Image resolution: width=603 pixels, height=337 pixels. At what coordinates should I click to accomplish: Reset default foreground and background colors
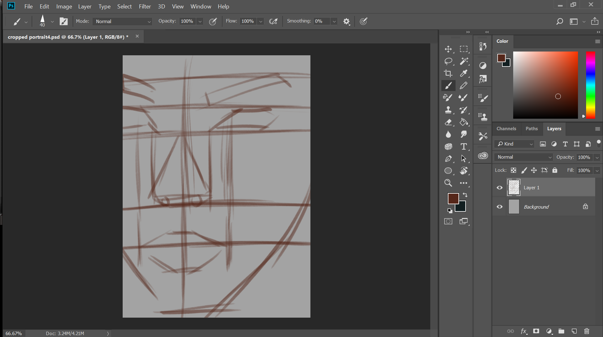(449, 211)
